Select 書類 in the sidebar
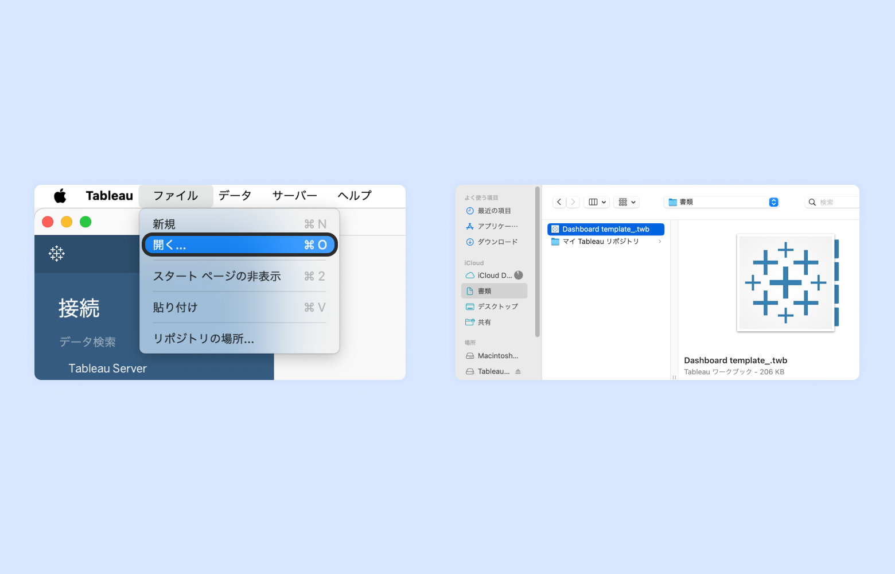The height and width of the screenshot is (574, 895). (x=494, y=291)
